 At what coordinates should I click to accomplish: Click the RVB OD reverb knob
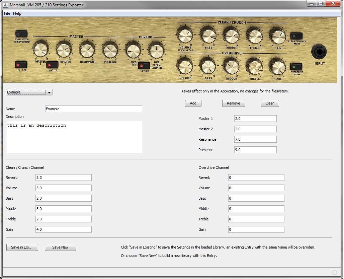tap(133, 50)
